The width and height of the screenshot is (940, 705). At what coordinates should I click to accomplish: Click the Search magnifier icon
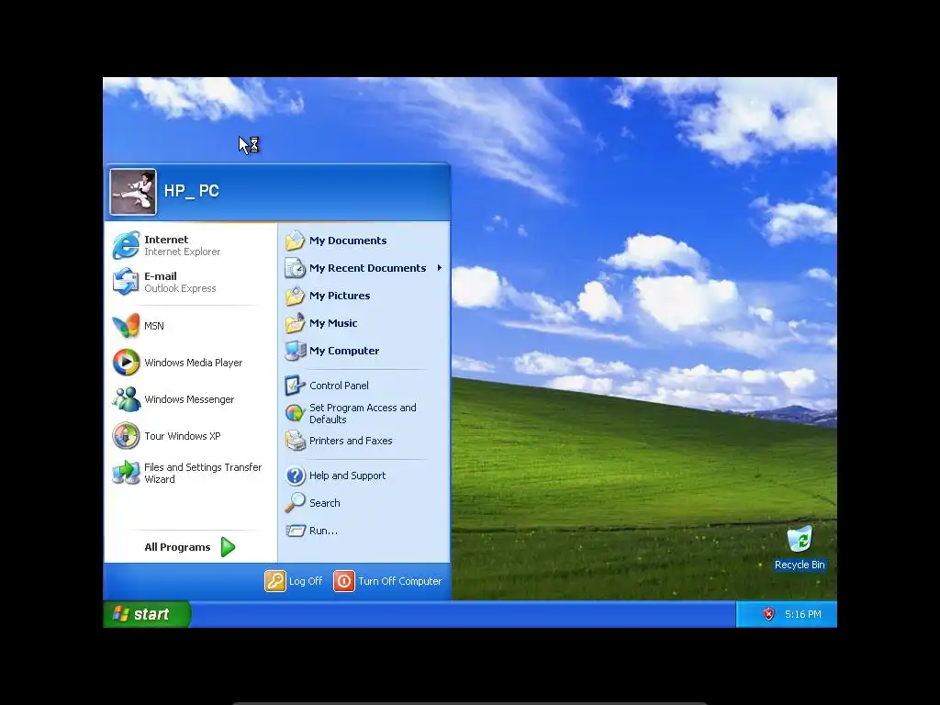pyautogui.click(x=295, y=503)
